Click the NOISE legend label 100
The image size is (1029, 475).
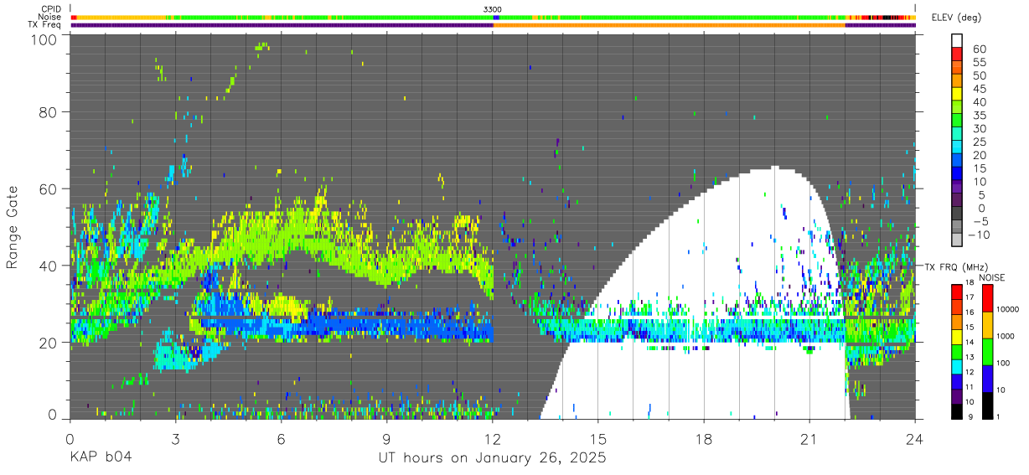[1001, 363]
